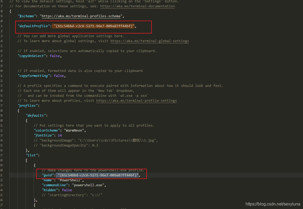303x209 pixels.
Task: Click the commented backgroundImage line
Action: click(96, 140)
